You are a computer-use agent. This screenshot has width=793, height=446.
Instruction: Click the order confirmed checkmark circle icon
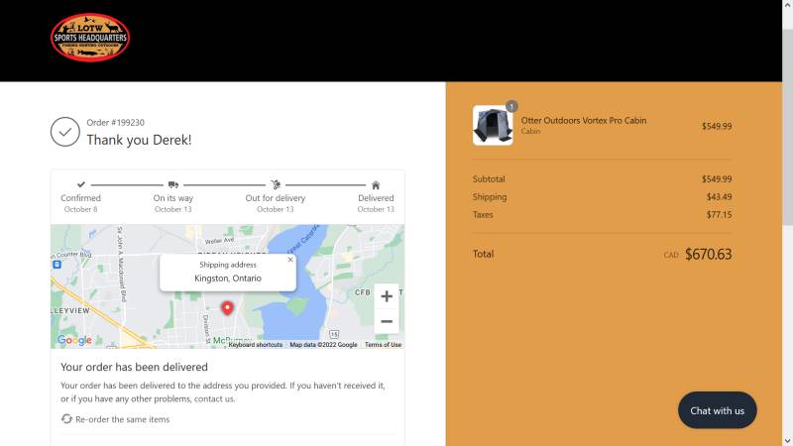(65, 132)
